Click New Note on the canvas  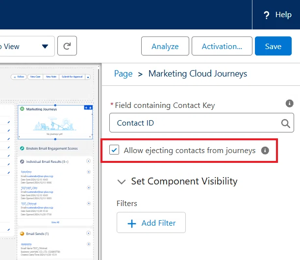tap(51, 77)
